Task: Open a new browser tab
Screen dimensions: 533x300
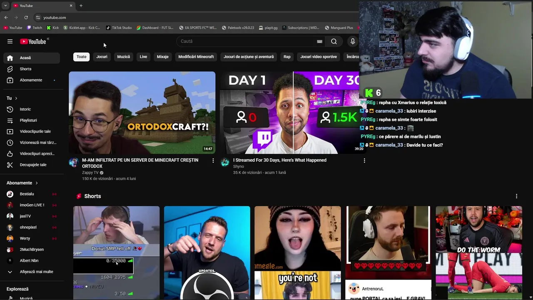Action: (81, 5)
